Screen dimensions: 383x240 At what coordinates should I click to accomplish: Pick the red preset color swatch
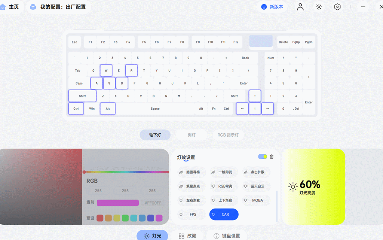[100, 218]
